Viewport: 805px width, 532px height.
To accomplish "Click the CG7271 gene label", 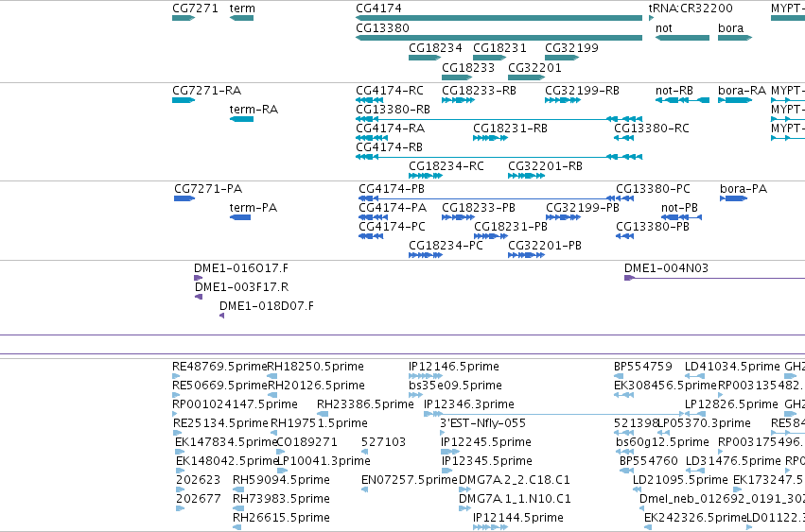I will [x=195, y=9].
